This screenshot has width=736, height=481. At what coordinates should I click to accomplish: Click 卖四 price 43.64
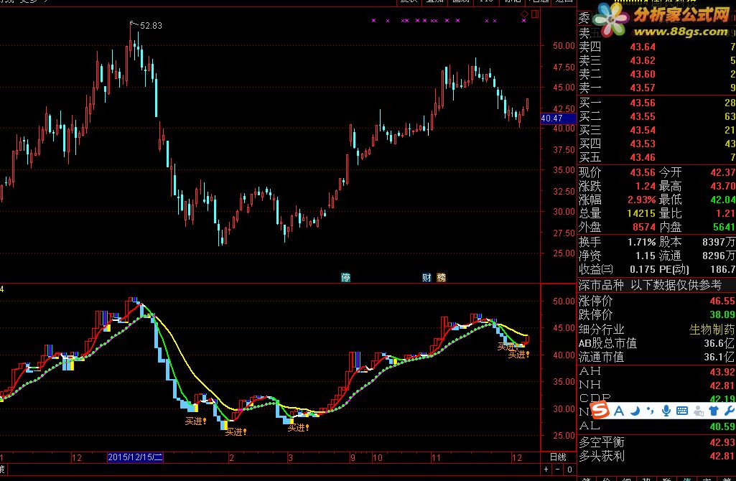pos(643,47)
